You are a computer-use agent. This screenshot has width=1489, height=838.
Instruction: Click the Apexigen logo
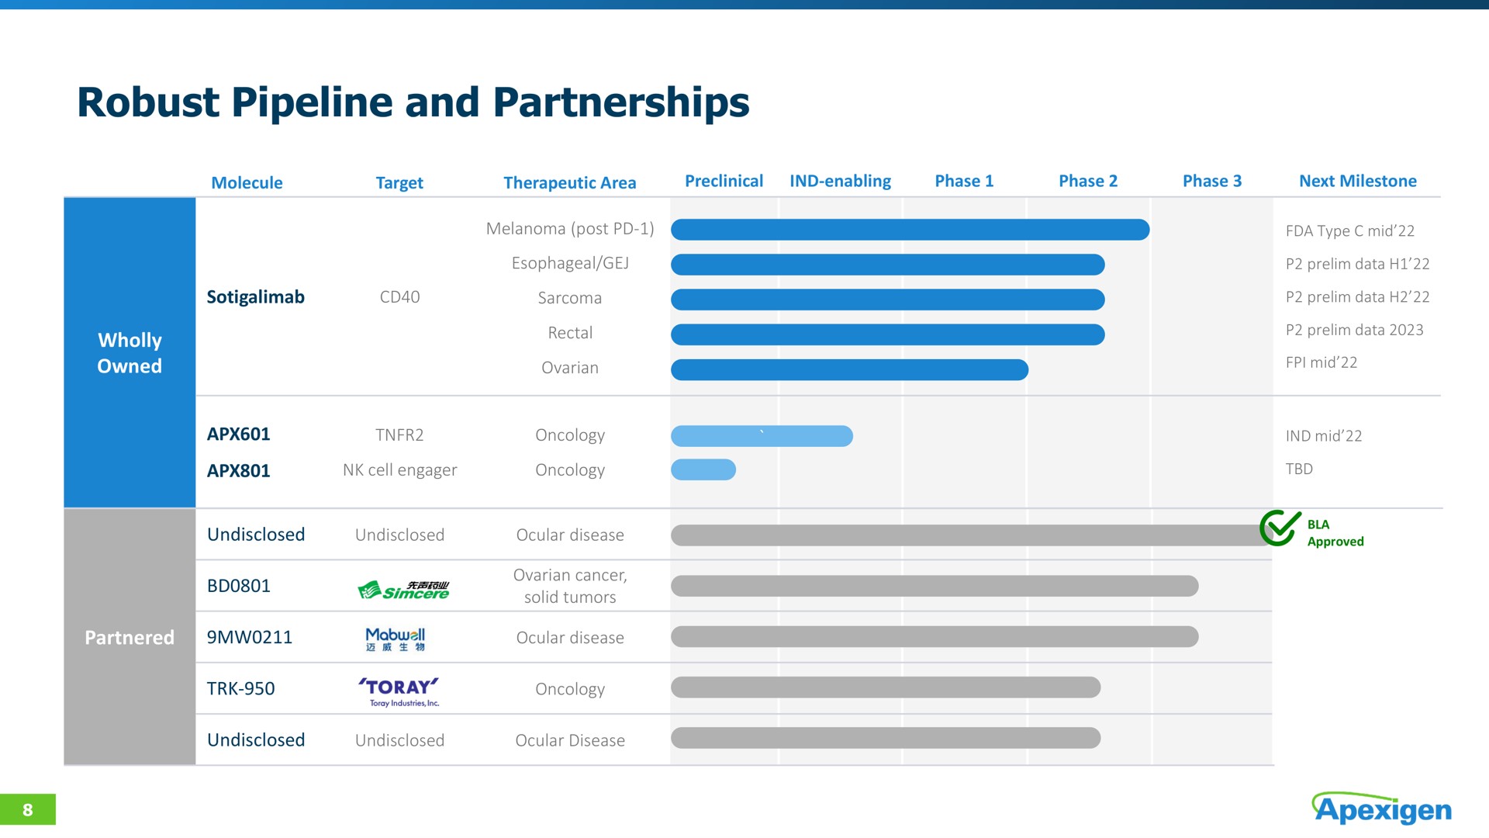click(1382, 809)
